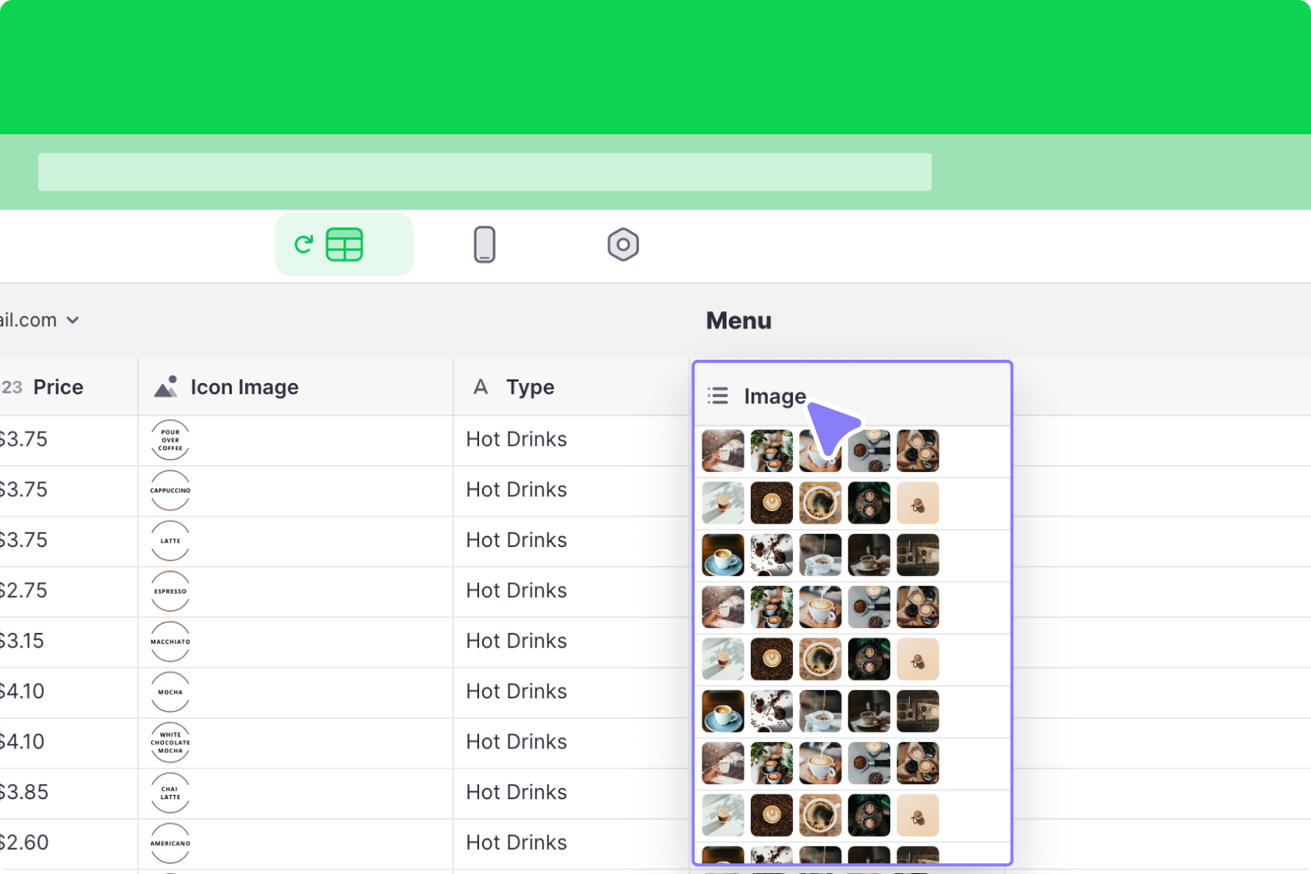Click the Pour Over Coffee icon badge

(x=169, y=439)
